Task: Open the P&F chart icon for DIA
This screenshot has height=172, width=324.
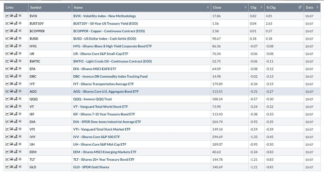Action: [16, 122]
